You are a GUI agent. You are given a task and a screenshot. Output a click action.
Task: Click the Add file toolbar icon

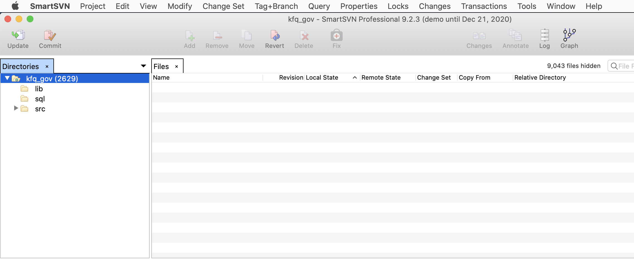[x=190, y=35]
